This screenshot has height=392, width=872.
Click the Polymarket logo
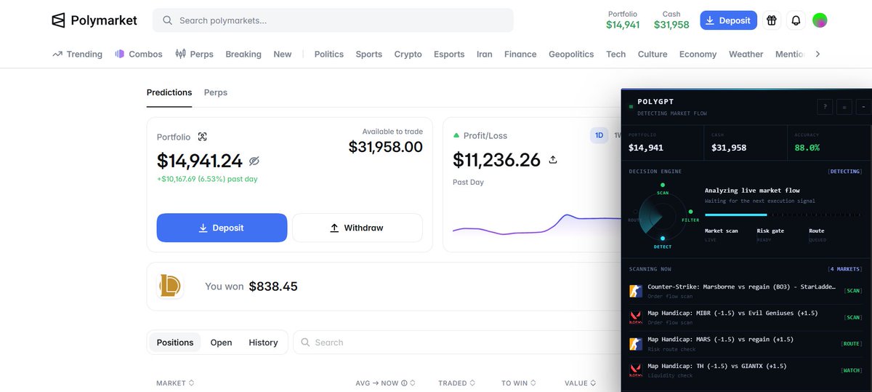pyautogui.click(x=94, y=20)
